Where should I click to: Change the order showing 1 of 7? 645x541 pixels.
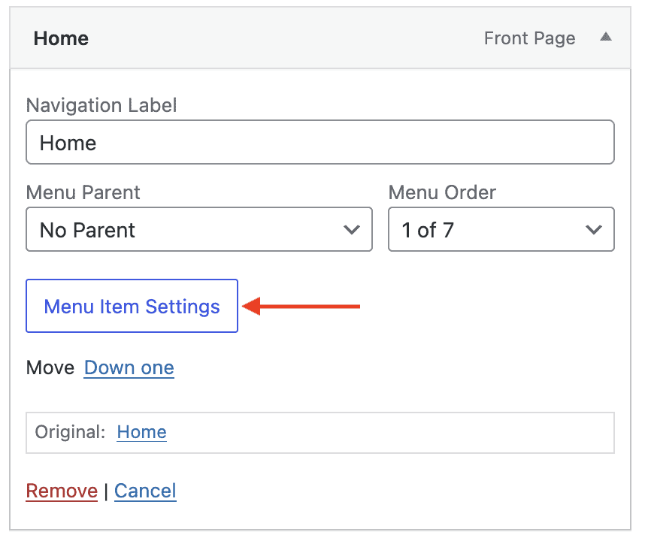click(501, 229)
